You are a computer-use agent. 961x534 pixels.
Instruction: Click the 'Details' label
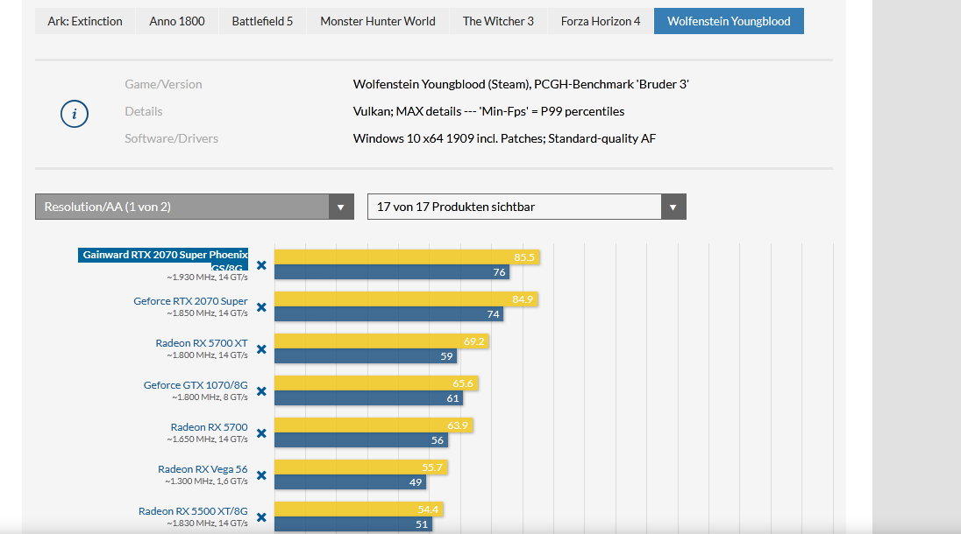(144, 111)
